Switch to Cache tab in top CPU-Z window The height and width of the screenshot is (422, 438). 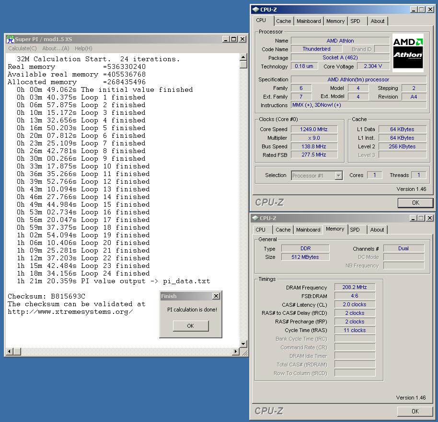284,21
